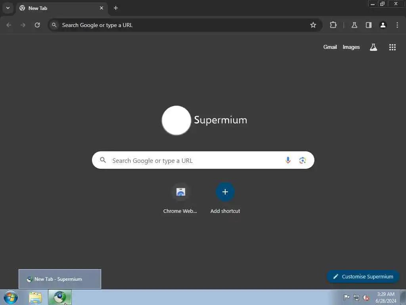Start voice search with microphone
406x305 pixels.
(x=288, y=160)
